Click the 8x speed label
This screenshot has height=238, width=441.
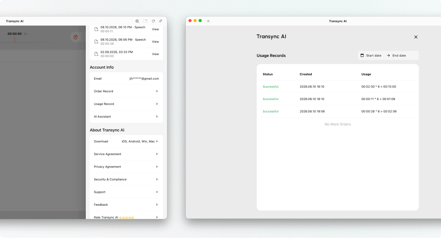click(x=25, y=34)
